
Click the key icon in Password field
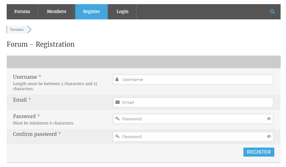[x=117, y=119]
